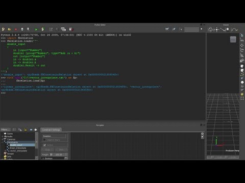The width and height of the screenshot is (245, 183).
Task: Click the curved swap arrows icon in Viewer sidebar
Action: [x=242, y=74]
